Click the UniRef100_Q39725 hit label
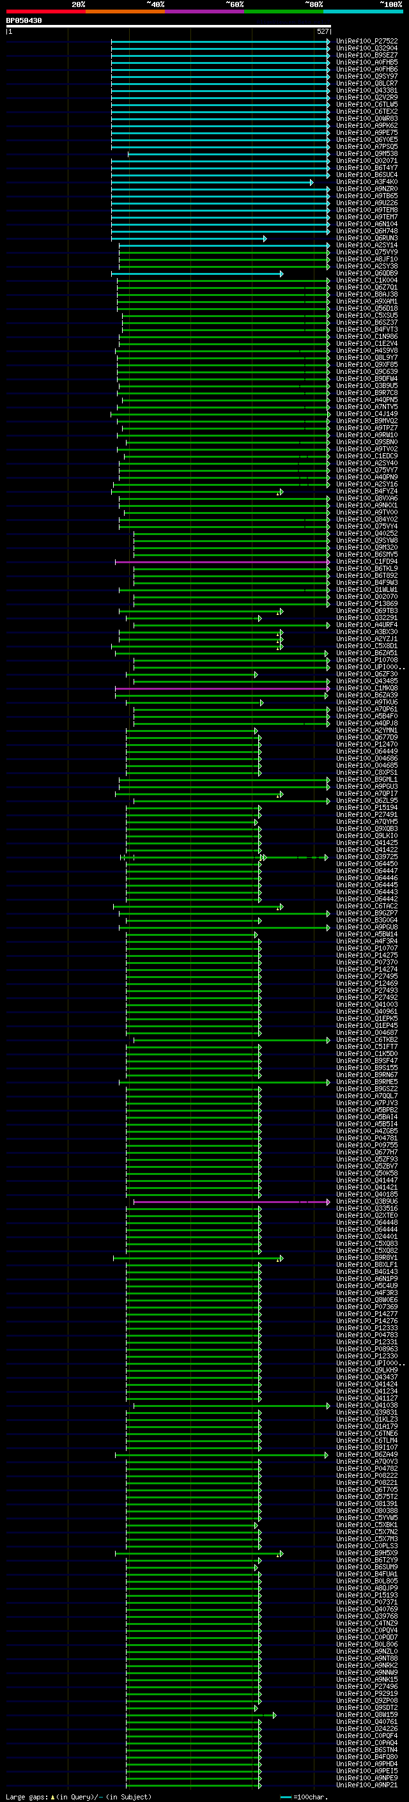The image size is (409, 1802). pos(367,857)
